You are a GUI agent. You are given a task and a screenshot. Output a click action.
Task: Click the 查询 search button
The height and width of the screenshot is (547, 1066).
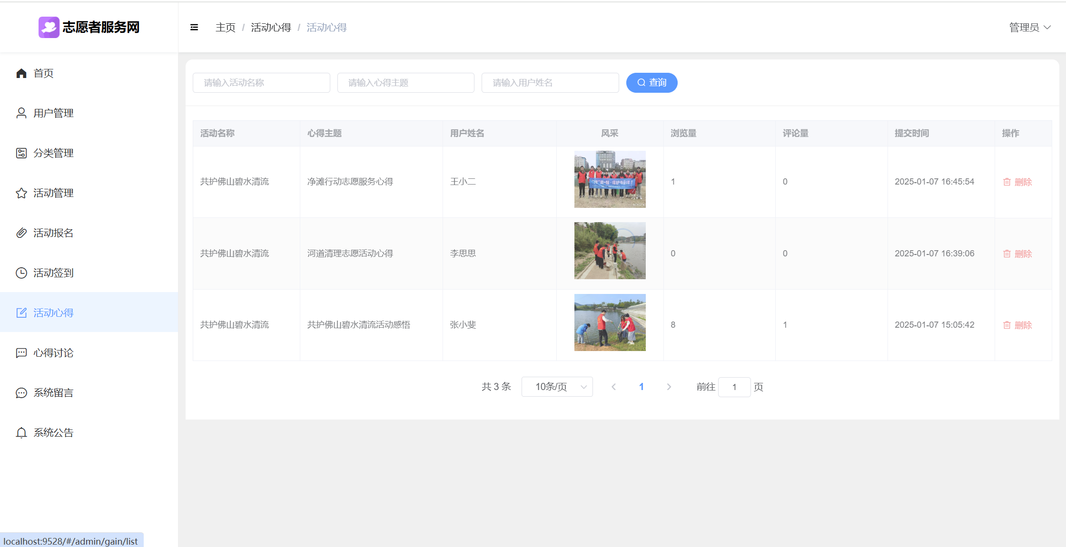tap(651, 83)
